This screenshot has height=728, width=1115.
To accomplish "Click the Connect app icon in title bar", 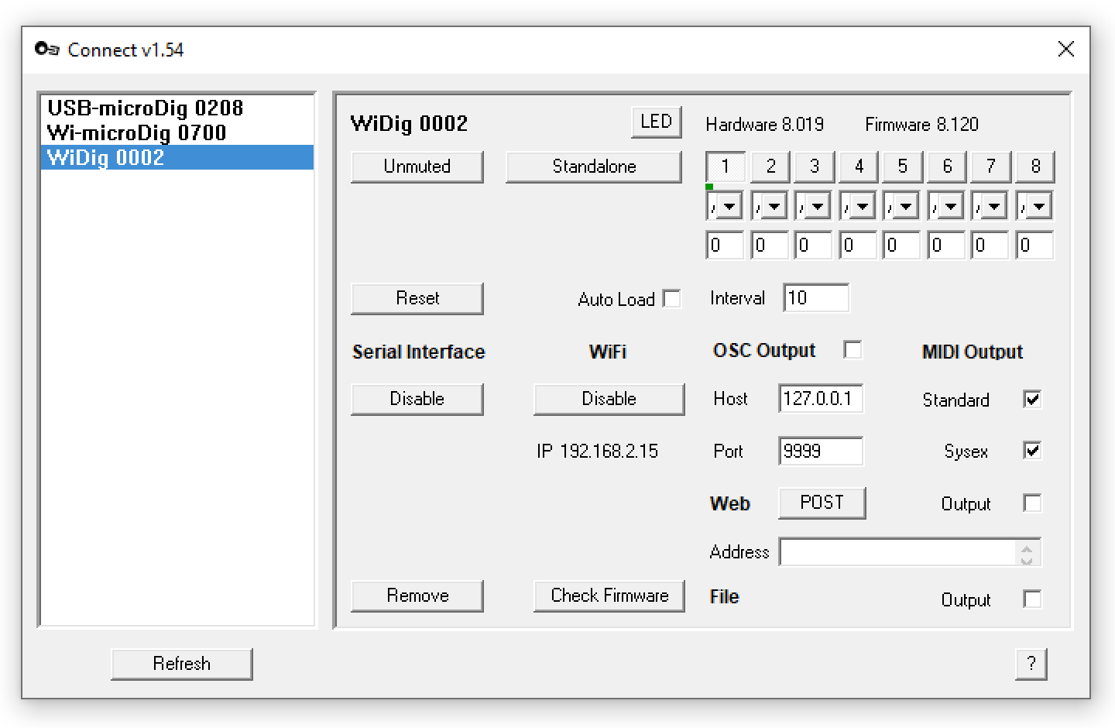I will (x=46, y=50).
